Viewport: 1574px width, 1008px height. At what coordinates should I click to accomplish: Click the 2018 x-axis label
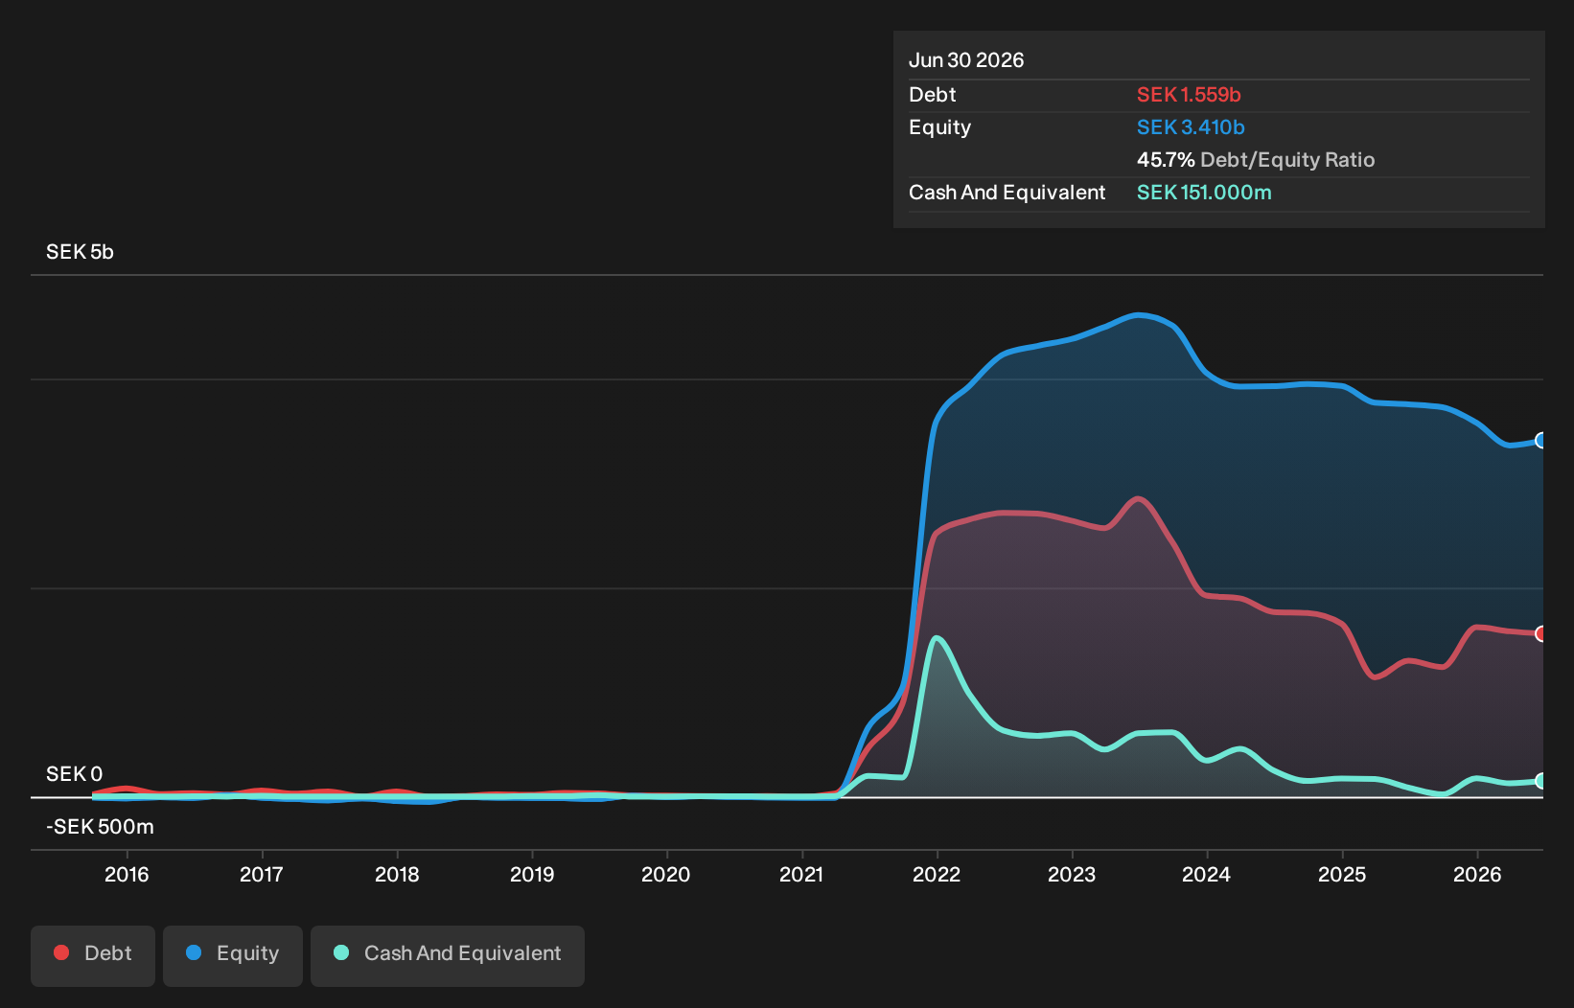tap(397, 874)
